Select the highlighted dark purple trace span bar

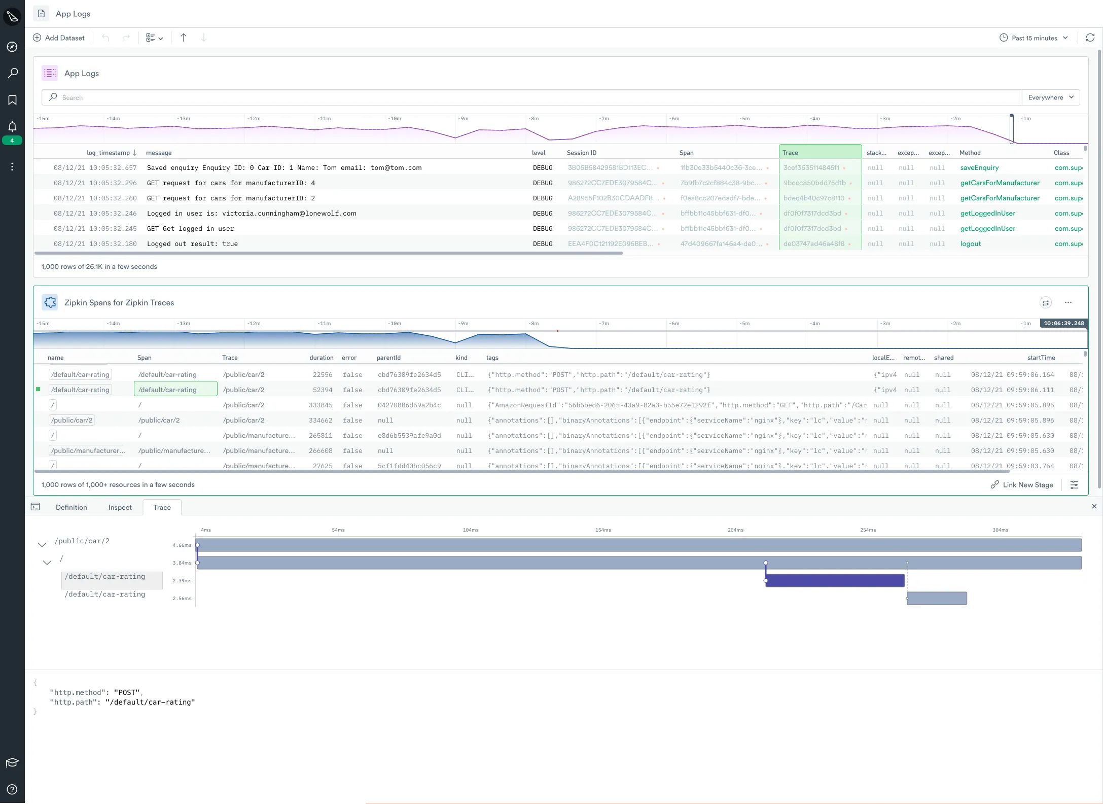[x=835, y=581]
